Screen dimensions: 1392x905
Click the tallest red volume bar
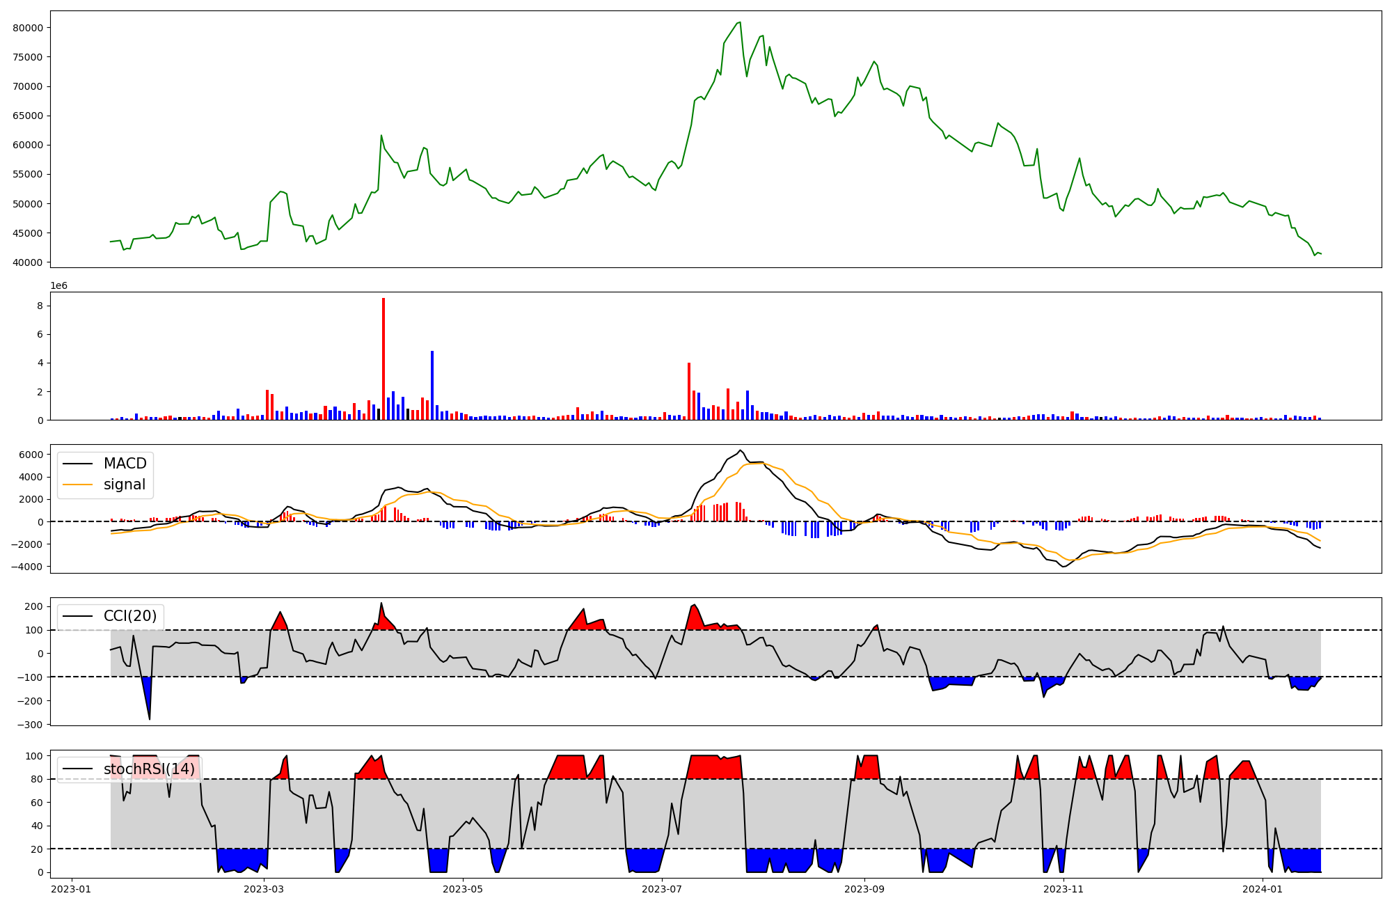[x=383, y=359]
